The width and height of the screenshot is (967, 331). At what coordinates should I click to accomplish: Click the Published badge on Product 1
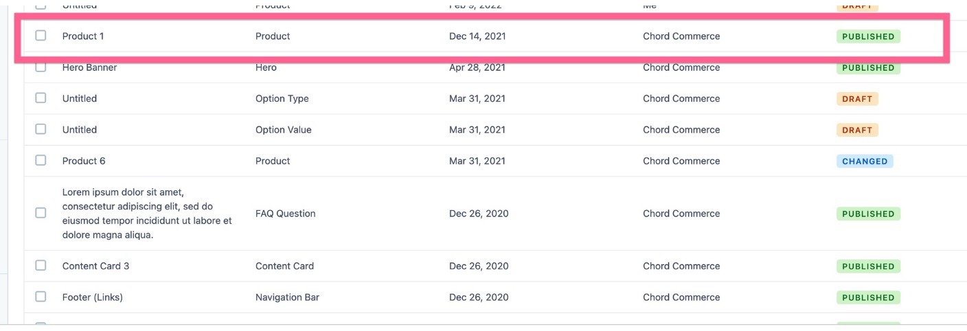click(867, 36)
